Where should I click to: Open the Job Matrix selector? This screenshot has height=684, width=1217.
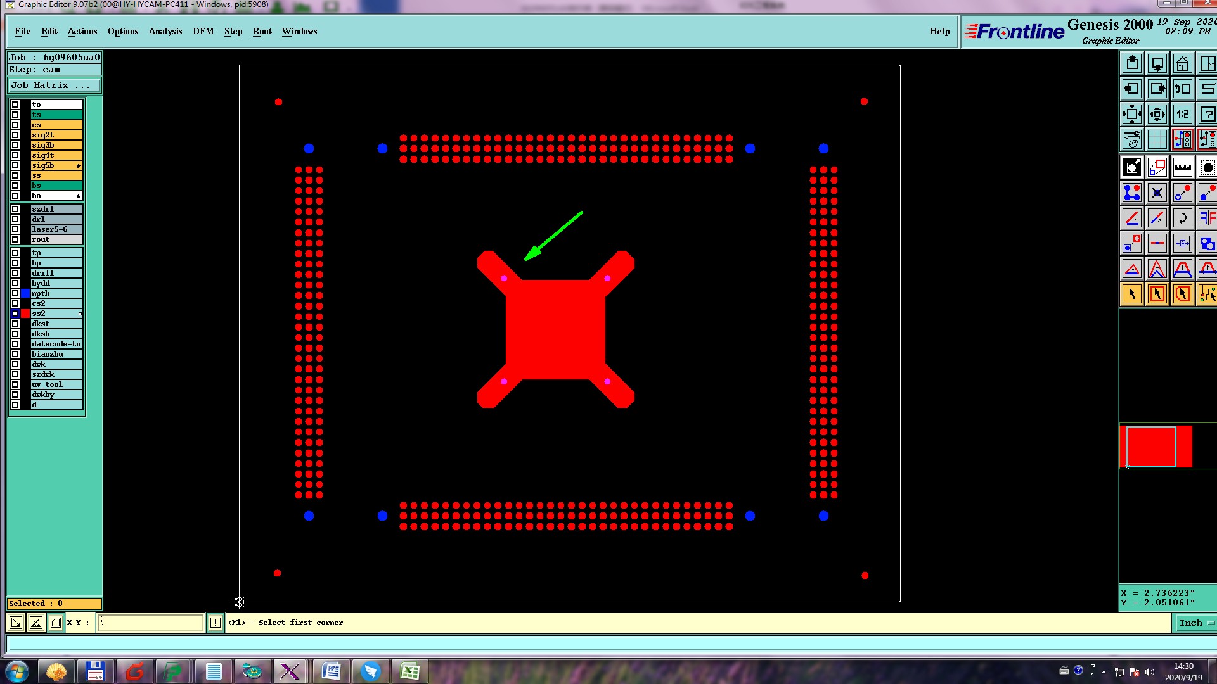click(54, 85)
